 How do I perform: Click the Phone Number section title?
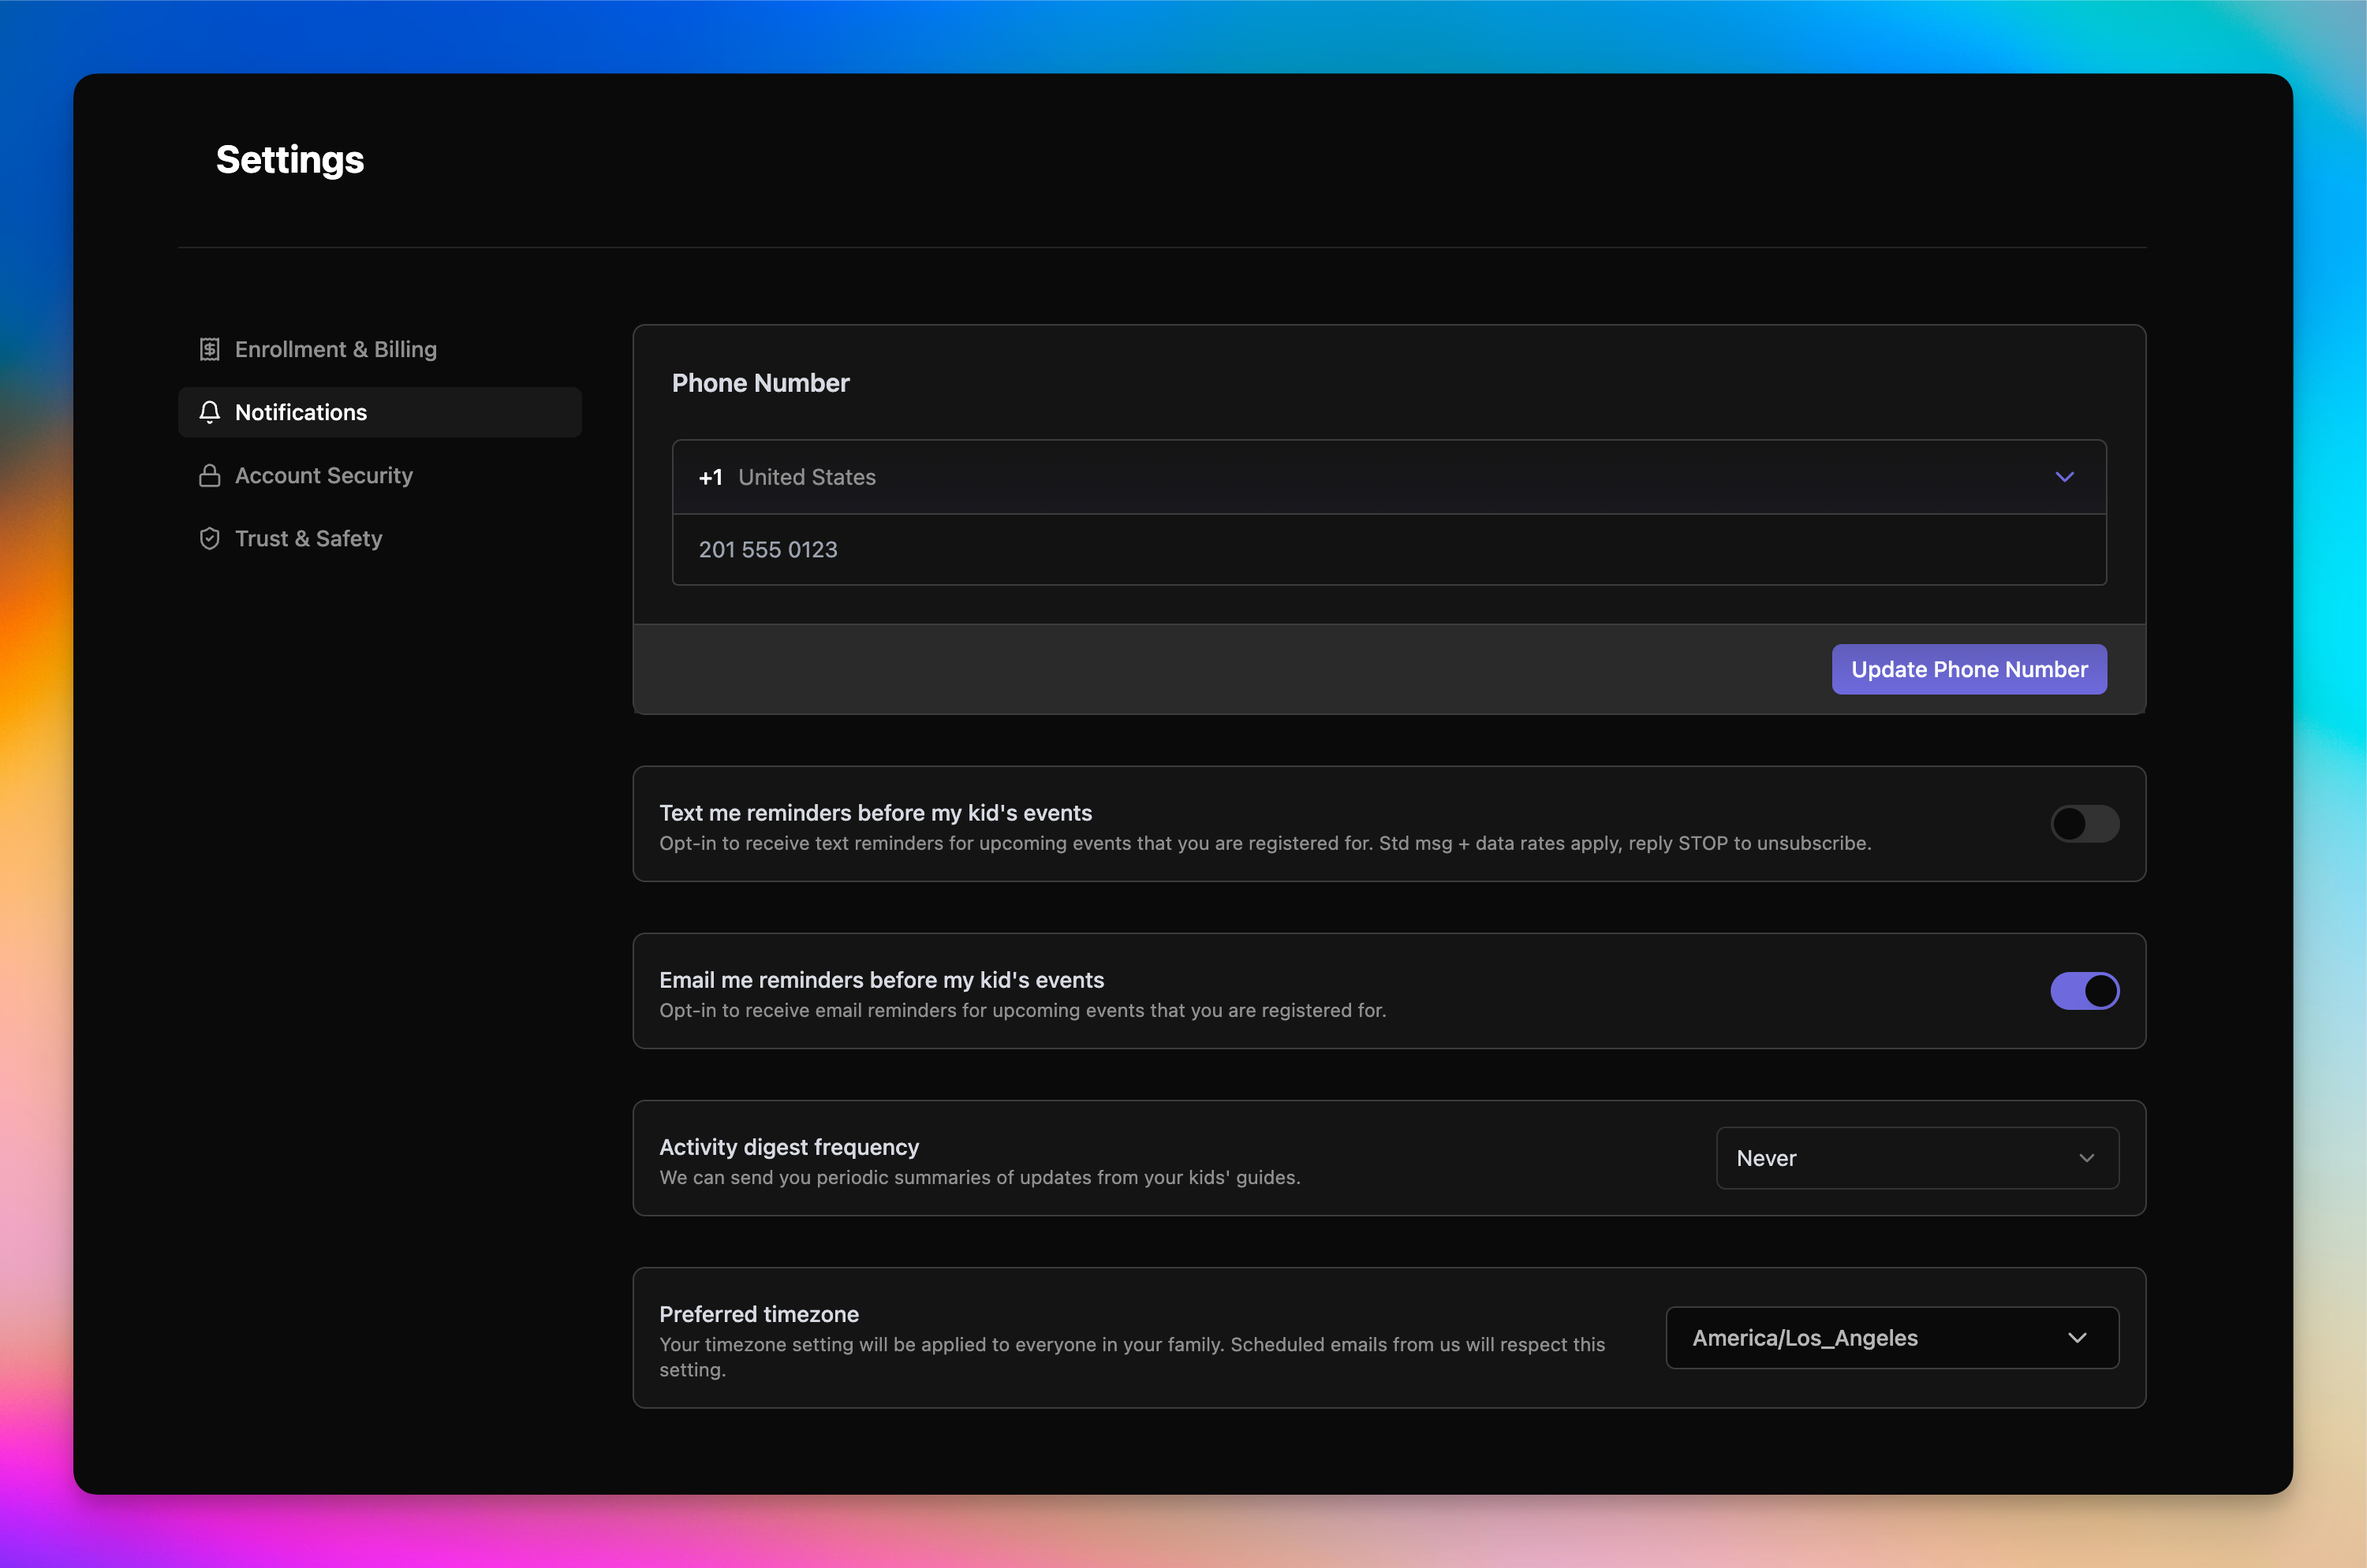760,383
